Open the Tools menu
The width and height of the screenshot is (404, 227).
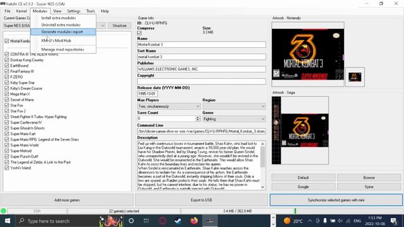tap(90, 11)
